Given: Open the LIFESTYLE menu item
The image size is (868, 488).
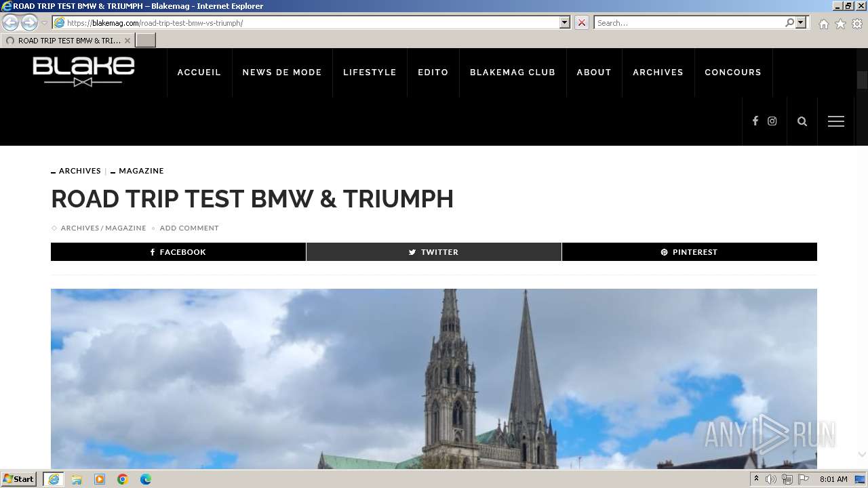Looking at the screenshot, I should (x=370, y=73).
